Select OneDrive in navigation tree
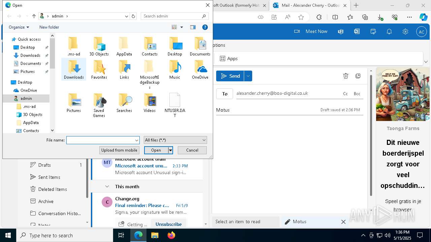 pyautogui.click(x=29, y=90)
